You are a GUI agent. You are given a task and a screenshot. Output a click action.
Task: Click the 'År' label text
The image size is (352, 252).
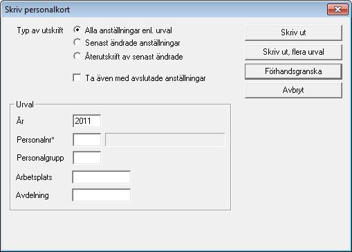tap(20, 120)
